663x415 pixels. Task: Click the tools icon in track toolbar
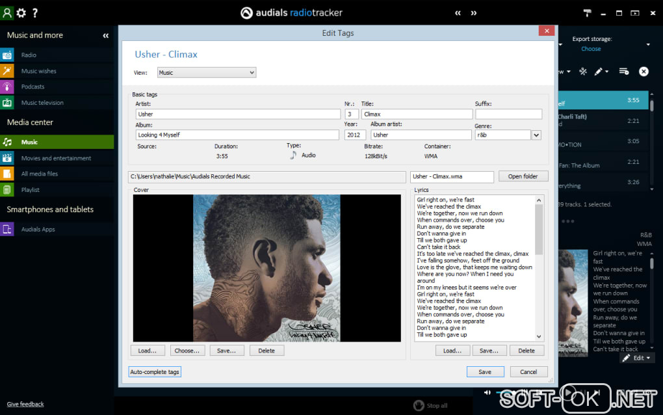583,72
